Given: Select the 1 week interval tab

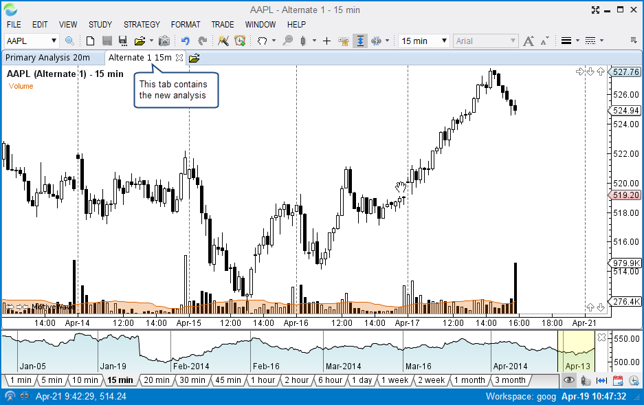Looking at the screenshot, I should click(395, 380).
